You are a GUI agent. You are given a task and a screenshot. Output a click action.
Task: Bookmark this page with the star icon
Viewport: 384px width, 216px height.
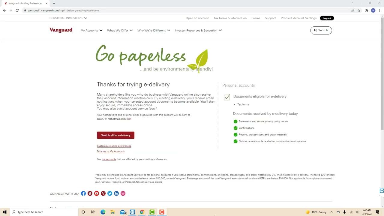point(359,10)
